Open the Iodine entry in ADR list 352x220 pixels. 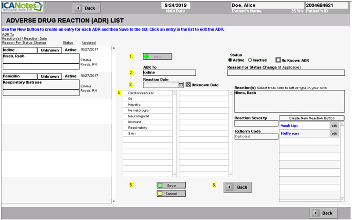coord(19,50)
